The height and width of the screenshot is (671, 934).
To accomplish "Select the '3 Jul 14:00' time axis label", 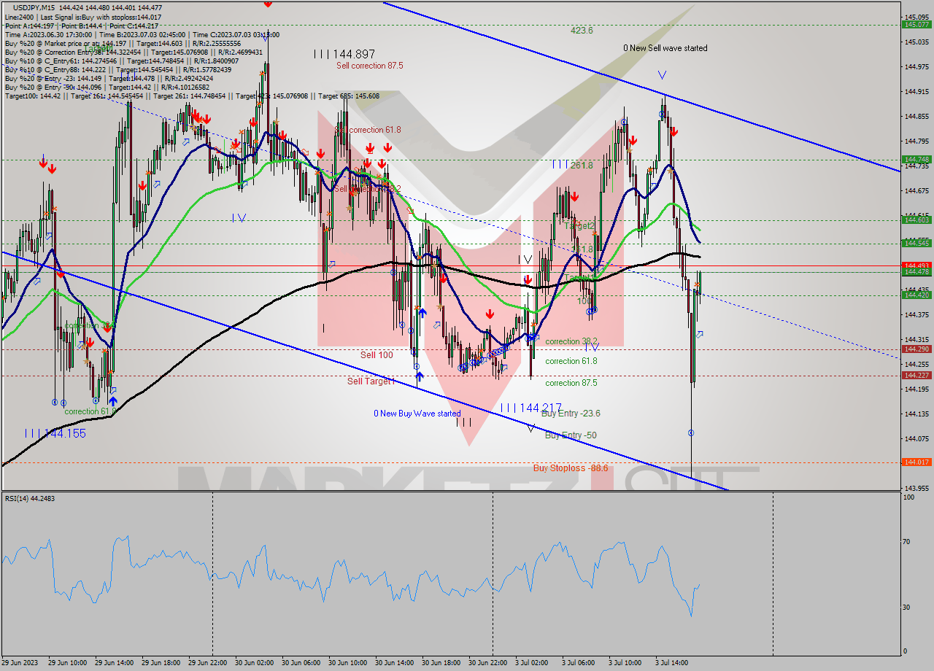I will (674, 663).
